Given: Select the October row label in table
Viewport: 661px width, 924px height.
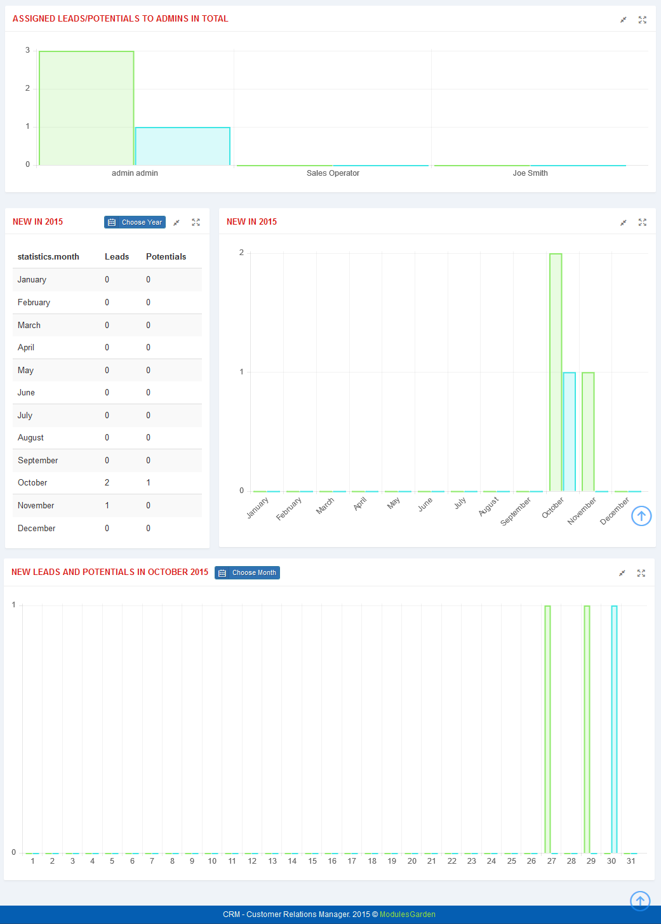Looking at the screenshot, I should 32,483.
